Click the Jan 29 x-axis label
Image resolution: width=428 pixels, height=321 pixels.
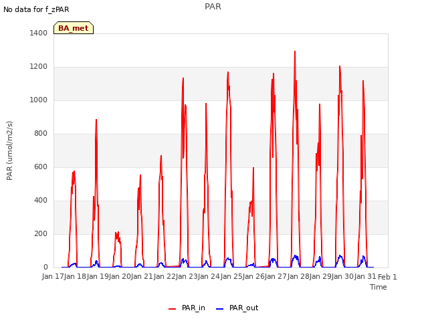click(x=320, y=276)
